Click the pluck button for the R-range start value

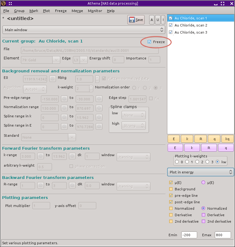click(41, 185)
